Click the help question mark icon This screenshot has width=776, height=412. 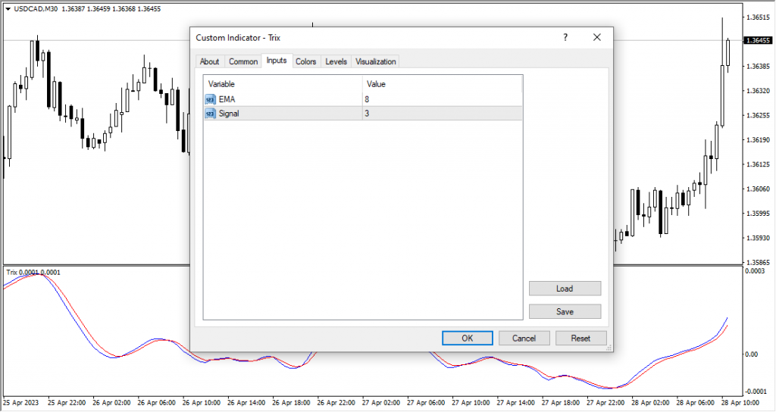coord(565,37)
